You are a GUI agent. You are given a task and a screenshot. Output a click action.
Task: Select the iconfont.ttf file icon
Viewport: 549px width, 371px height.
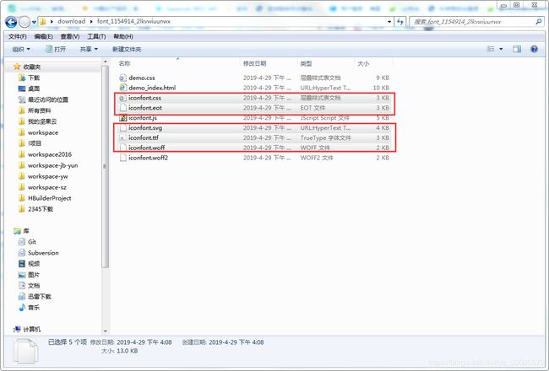click(122, 137)
